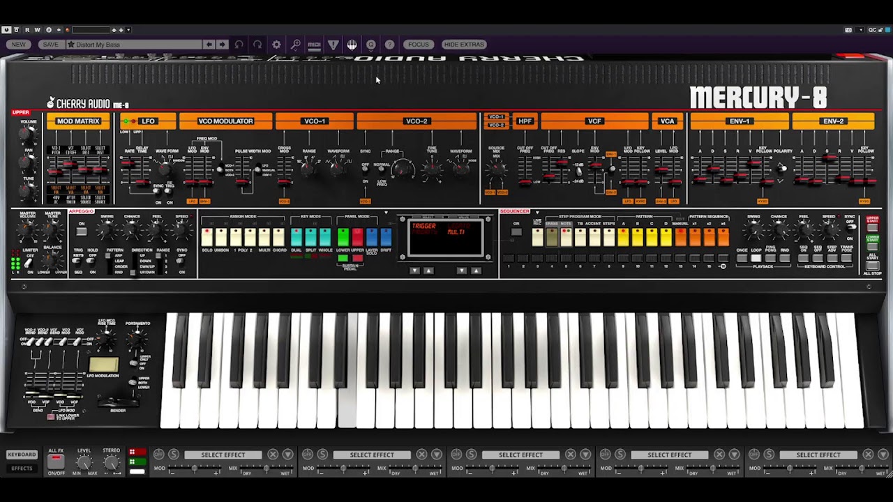Click the Q icon in toolbar
The height and width of the screenshot is (502, 893).
click(370, 45)
